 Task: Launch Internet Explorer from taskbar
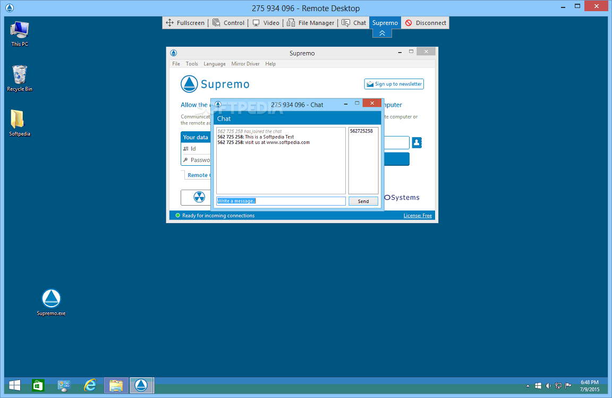(90, 385)
